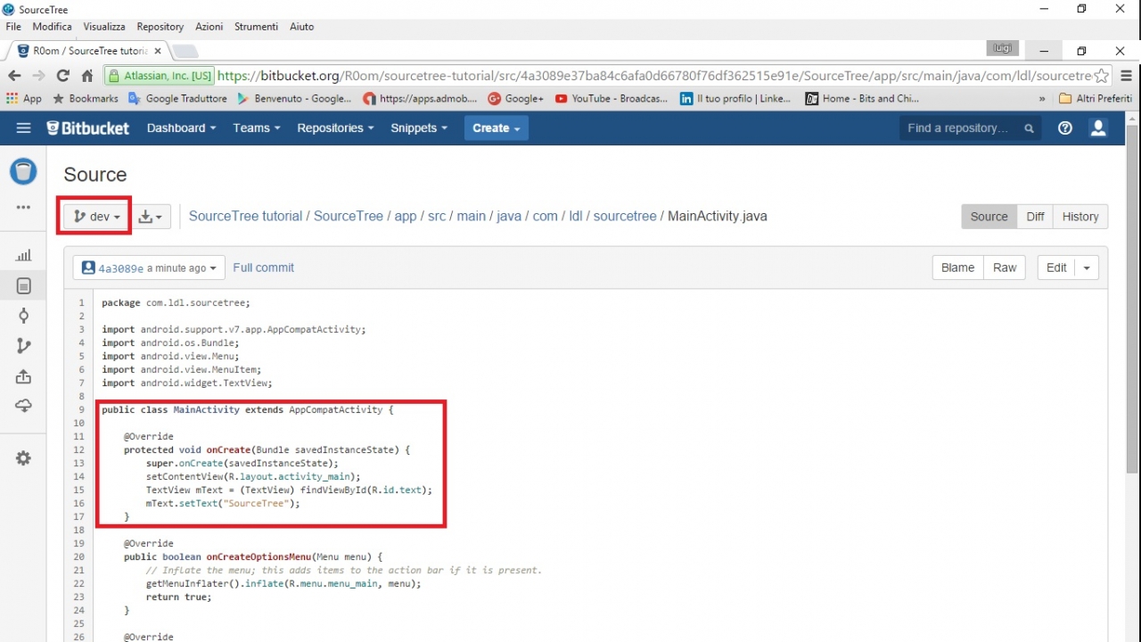Go to the browser home page
The width and height of the screenshot is (1141, 642).
pyautogui.click(x=86, y=76)
